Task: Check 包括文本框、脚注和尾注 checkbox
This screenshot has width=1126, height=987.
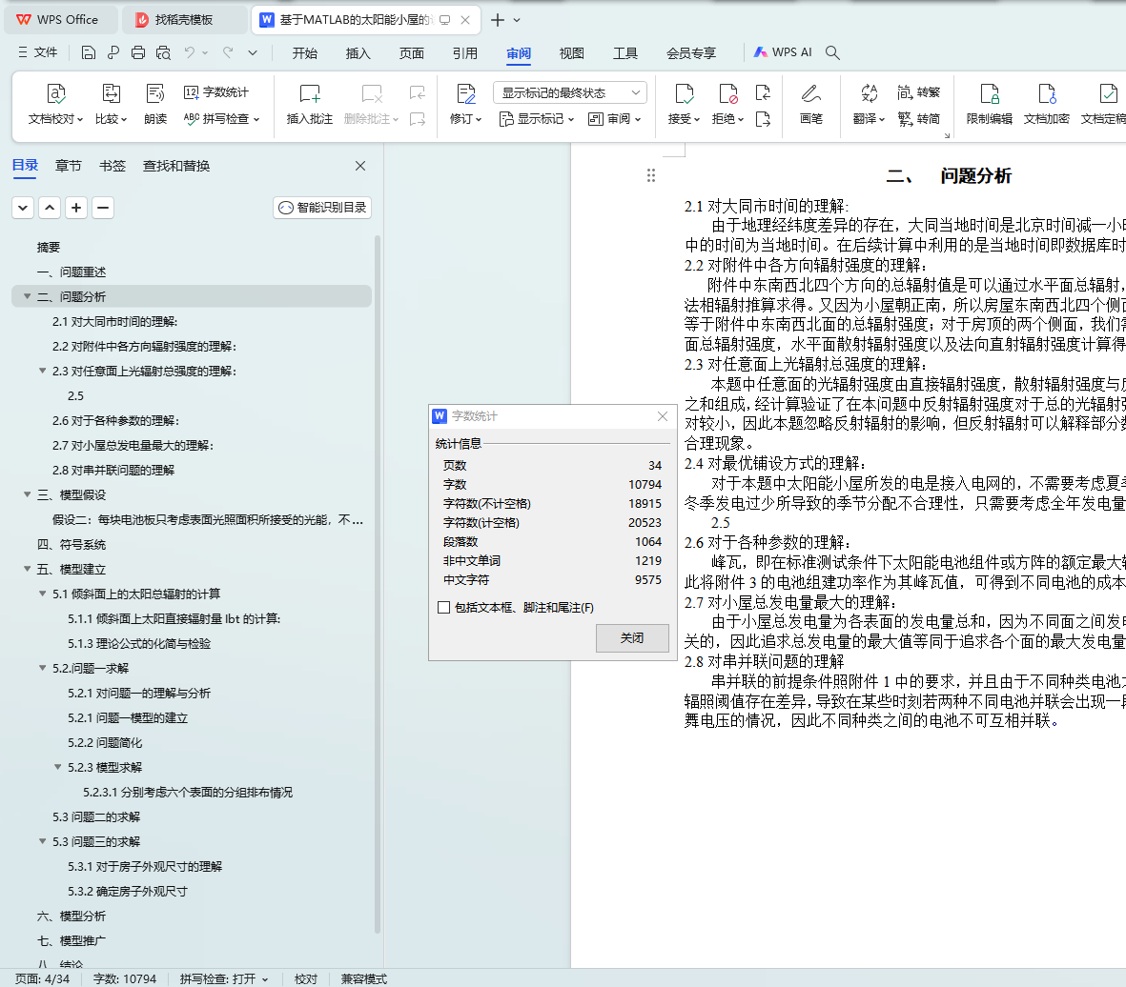Action: pos(443,607)
